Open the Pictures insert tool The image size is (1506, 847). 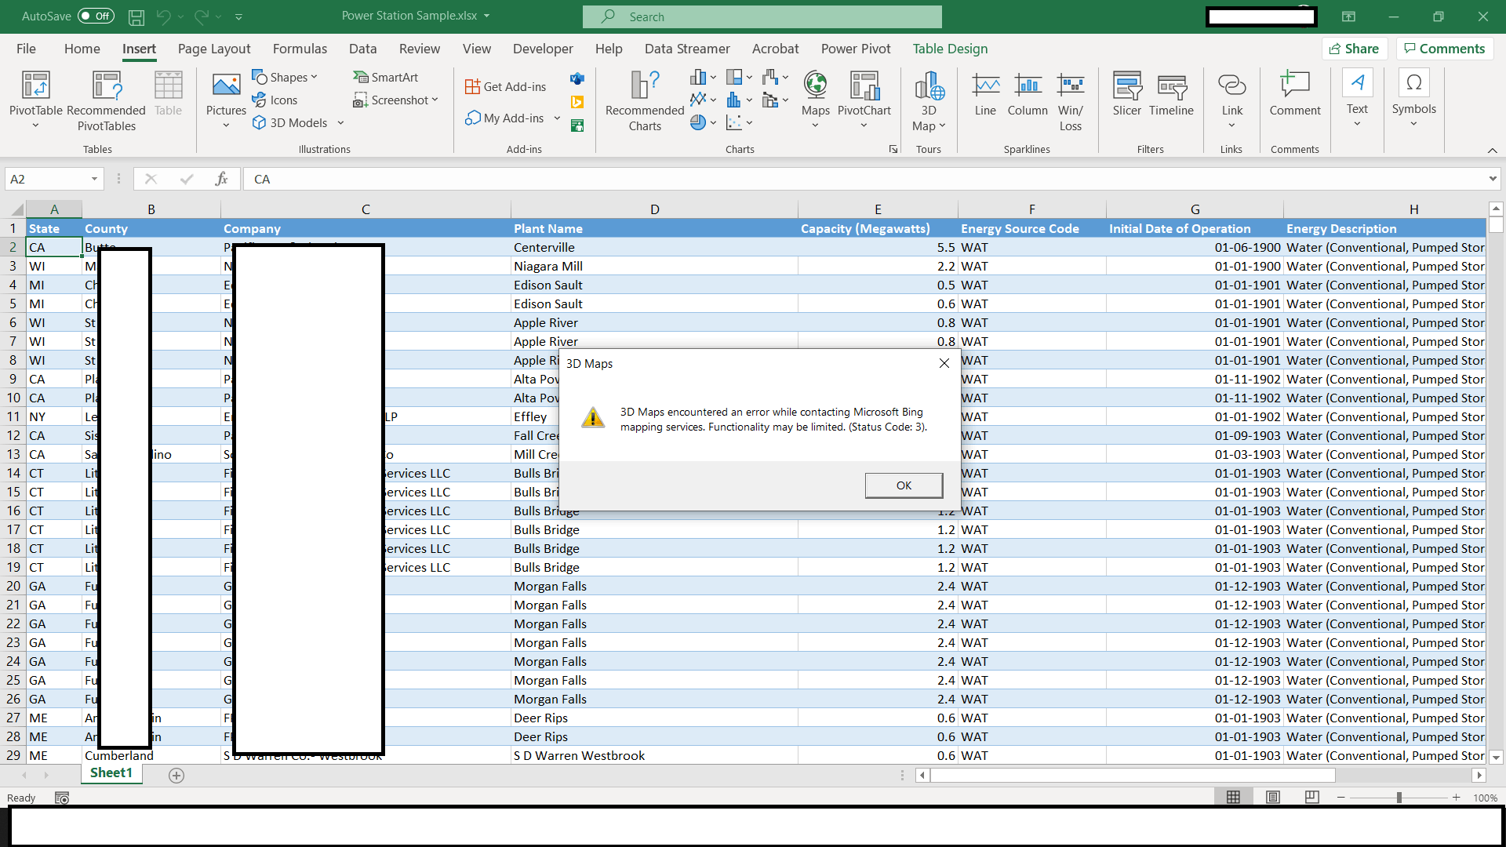click(x=226, y=86)
